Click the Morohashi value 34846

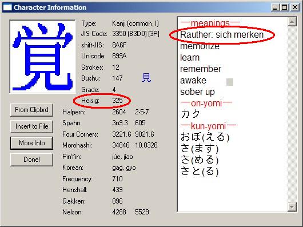[x=121, y=145]
